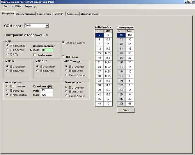Click temperature cell with value 25
Screen dimensions: 195x155
coord(129,58)
